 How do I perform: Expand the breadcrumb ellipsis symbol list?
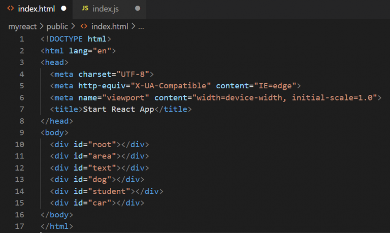point(141,26)
